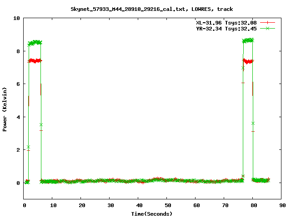Image resolution: width=291 pixels, height=218 pixels.
Task: Click the y-axis tick label 8
Action: pos(18,51)
